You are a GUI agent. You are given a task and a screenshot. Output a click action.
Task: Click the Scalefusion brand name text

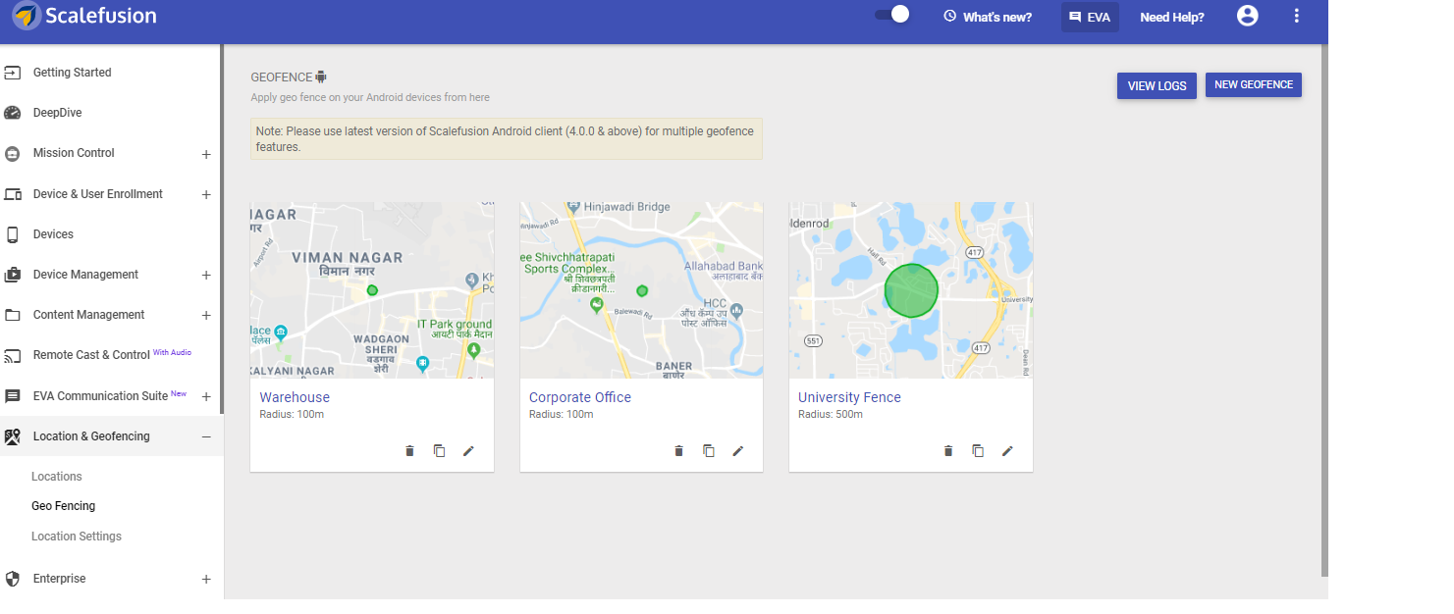pyautogui.click(x=100, y=16)
